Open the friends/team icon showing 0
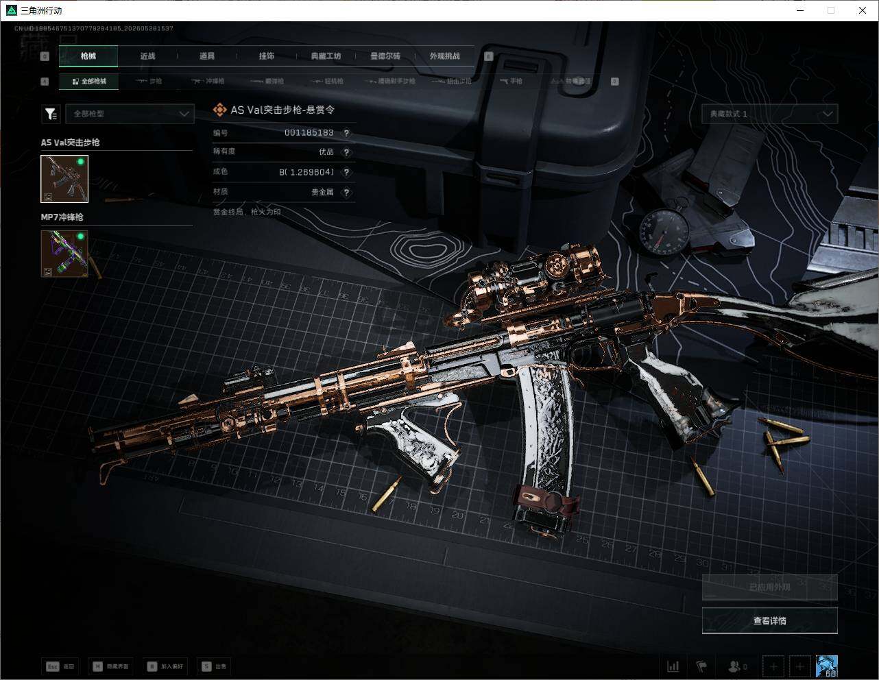The width and height of the screenshot is (879, 680). pos(738,666)
